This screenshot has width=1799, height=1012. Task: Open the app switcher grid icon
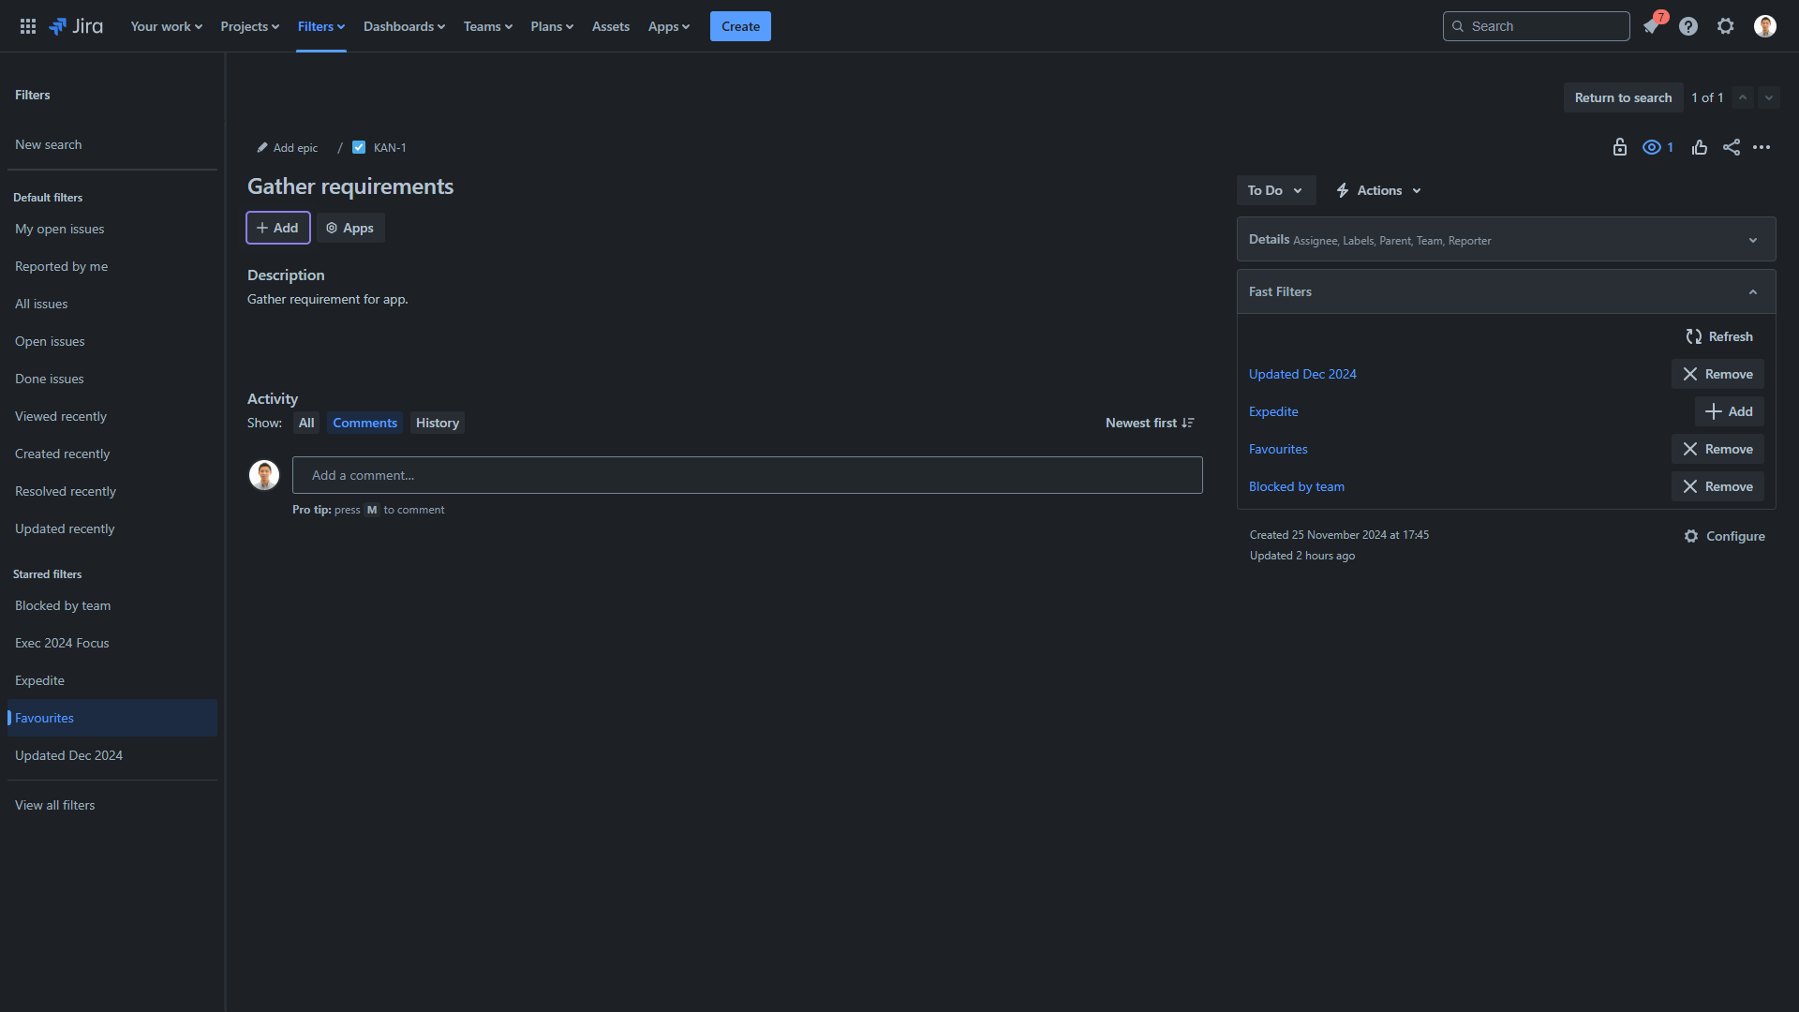coord(28,26)
